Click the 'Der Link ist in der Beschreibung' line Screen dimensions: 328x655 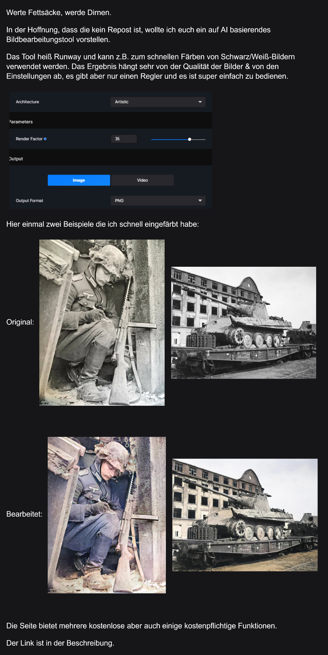(x=60, y=643)
